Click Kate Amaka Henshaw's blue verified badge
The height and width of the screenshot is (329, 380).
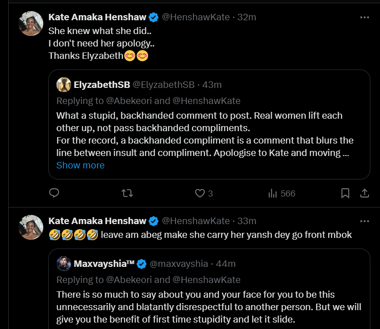(152, 17)
